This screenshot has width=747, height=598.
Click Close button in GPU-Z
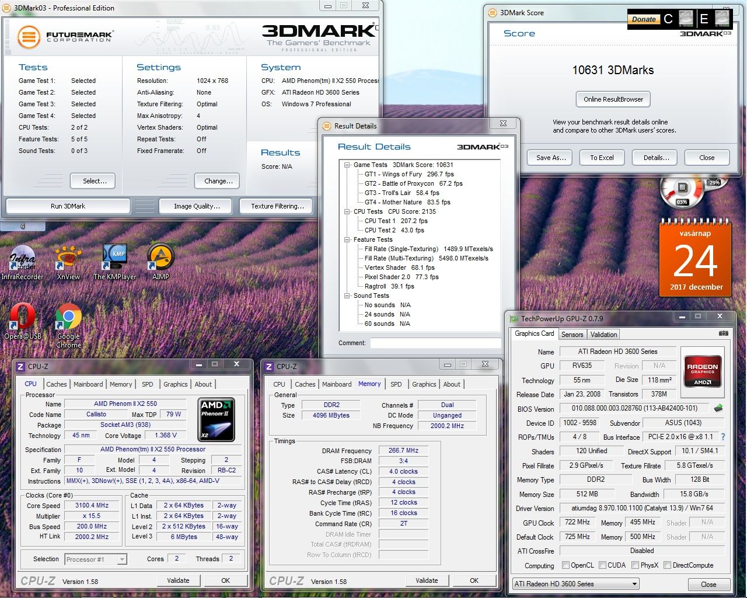tap(708, 584)
